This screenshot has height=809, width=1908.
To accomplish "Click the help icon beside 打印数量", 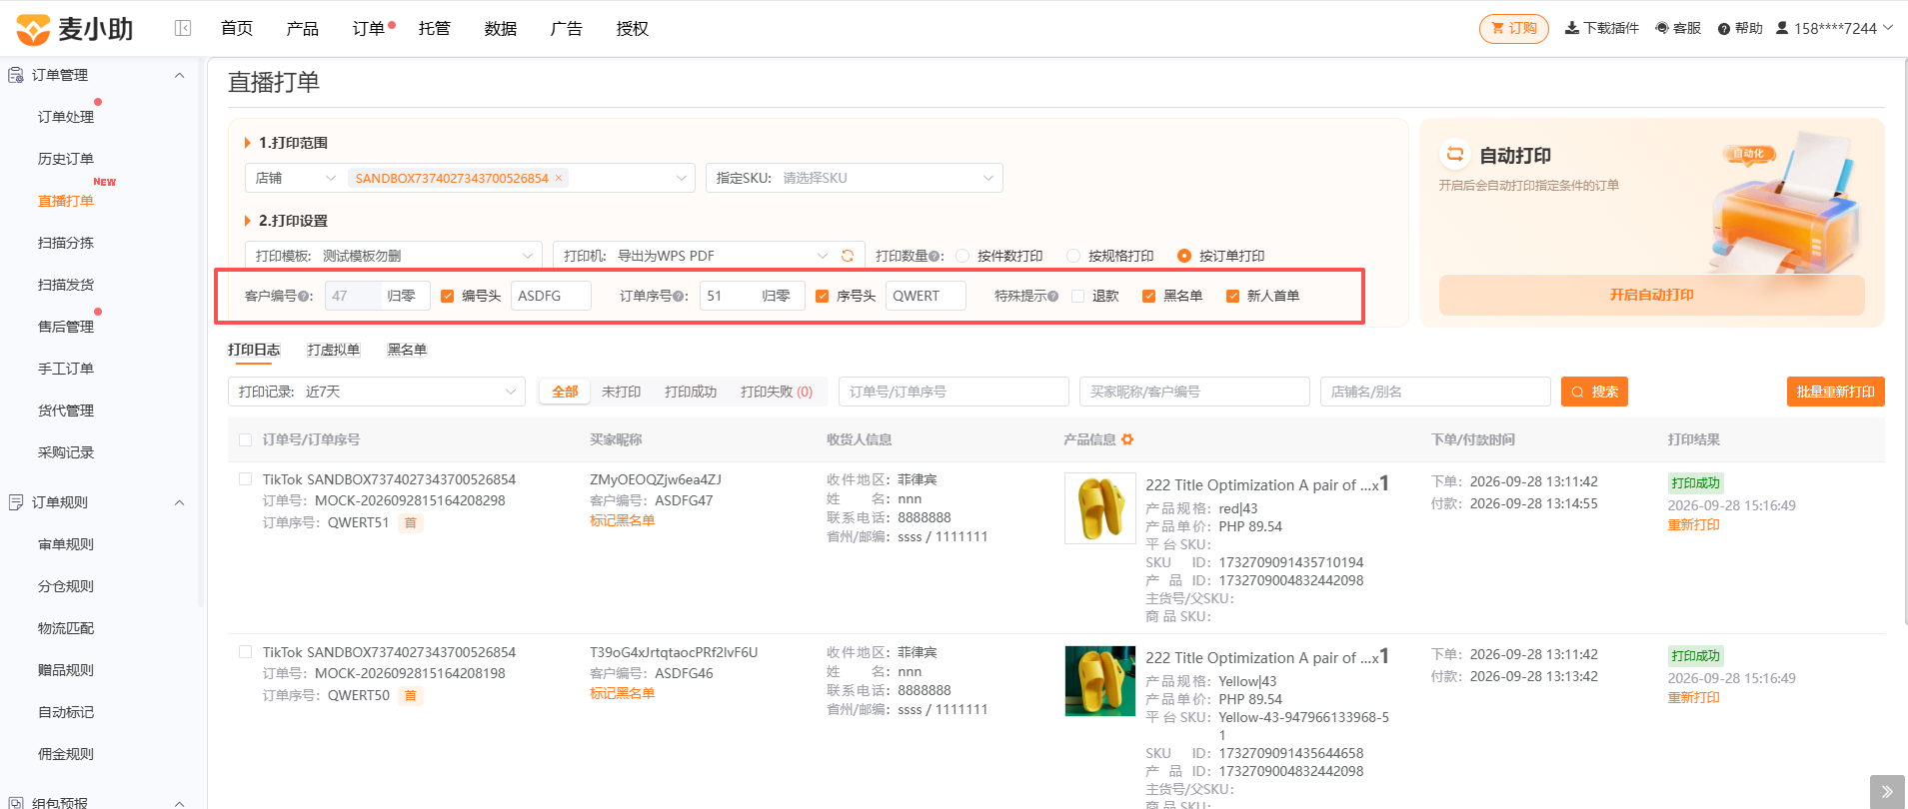I will pos(934,257).
